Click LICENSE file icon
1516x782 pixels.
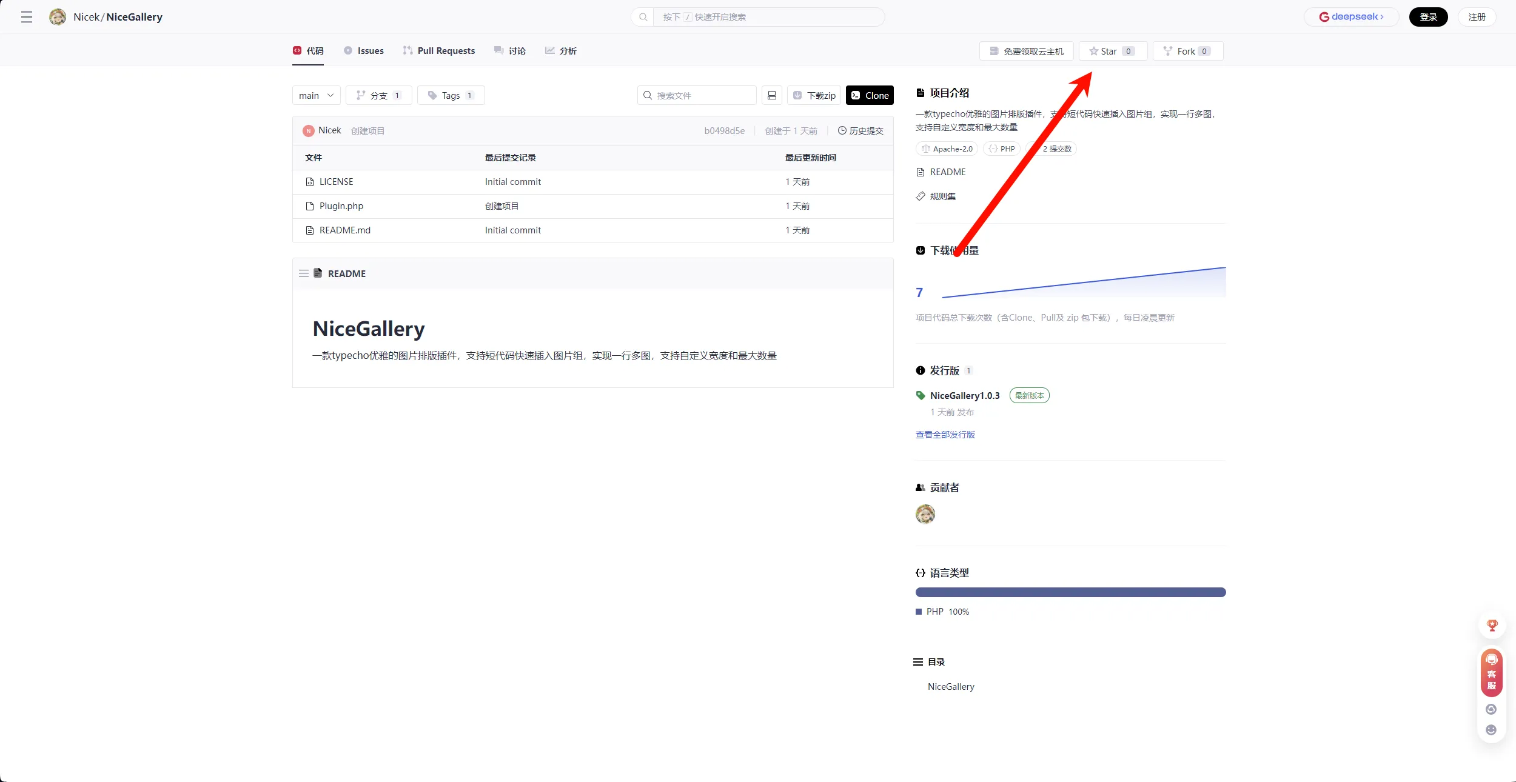click(310, 182)
